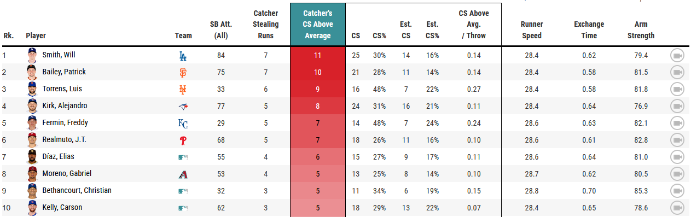This screenshot has height=217, width=691.
Task: Sort by Catcher's CS Above Average column
Action: (x=317, y=25)
